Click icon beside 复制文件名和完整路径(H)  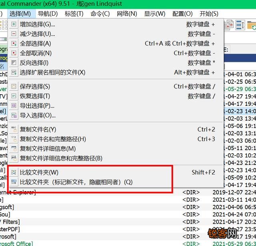(x=14, y=139)
